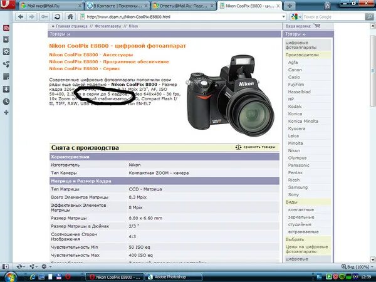Expand the Opera Unite status bar dropdown arrow
This screenshot has height=282, width=376.
point(36,267)
